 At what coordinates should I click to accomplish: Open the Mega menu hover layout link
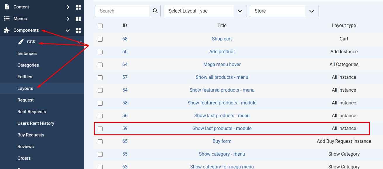pos(222,65)
